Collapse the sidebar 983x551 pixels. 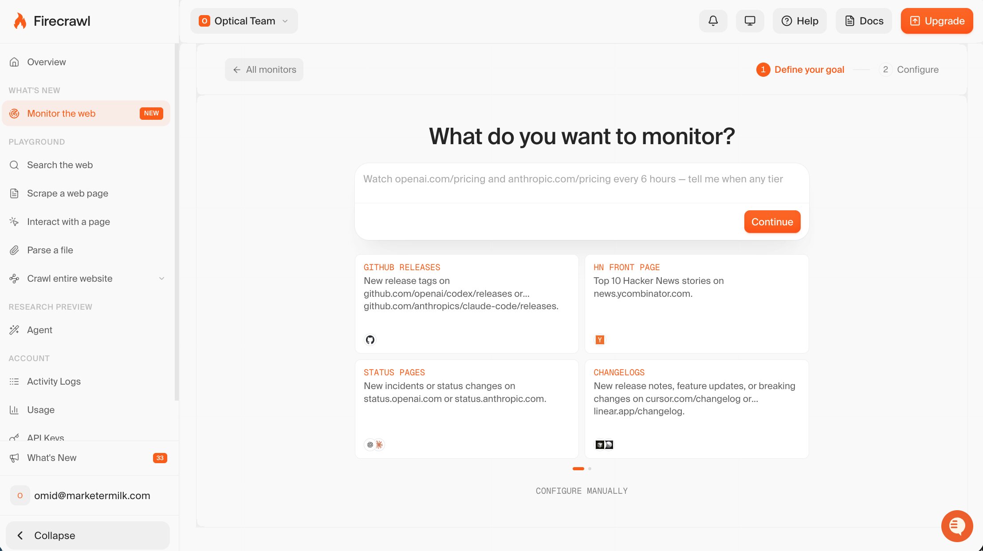(88, 535)
